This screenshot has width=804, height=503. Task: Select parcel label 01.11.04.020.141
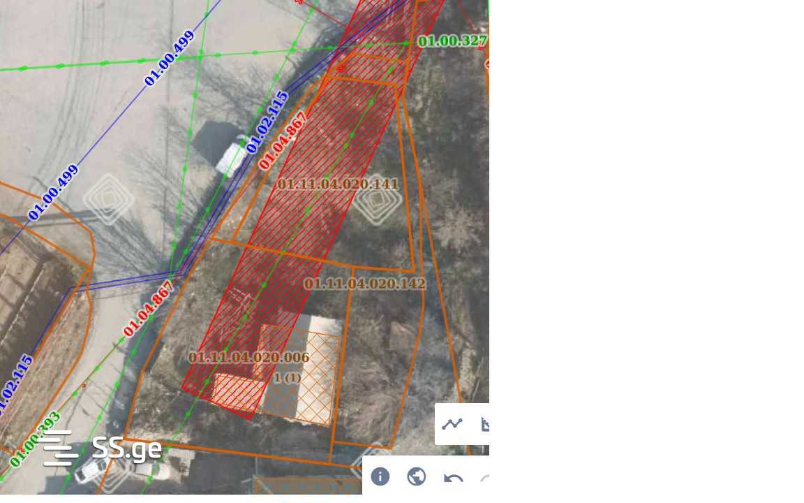(338, 184)
